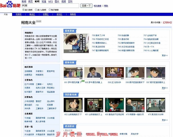Click play icon on episode 598 thumbnail

143,78
